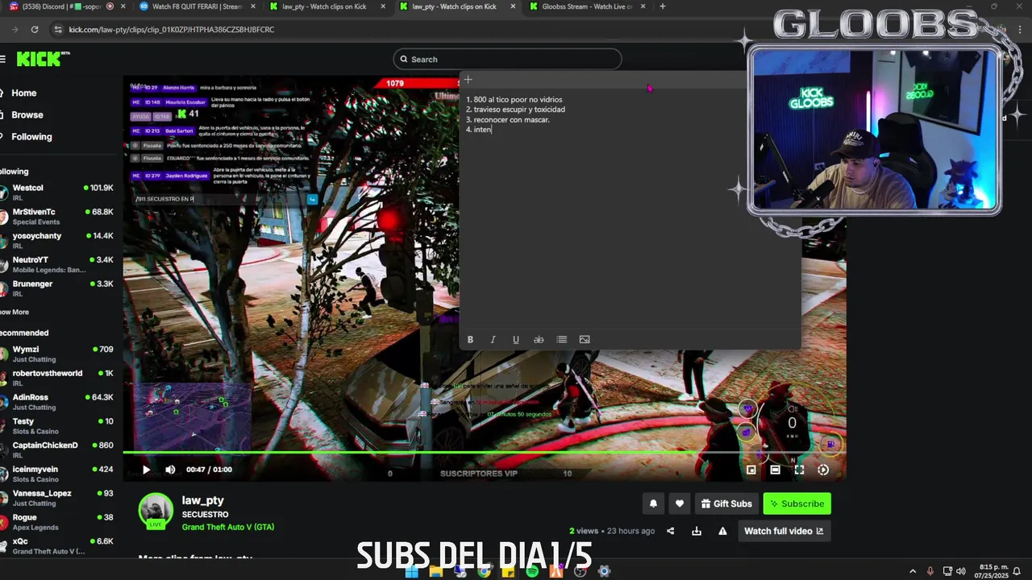Open Rogue recommended channel

[x=58, y=522]
